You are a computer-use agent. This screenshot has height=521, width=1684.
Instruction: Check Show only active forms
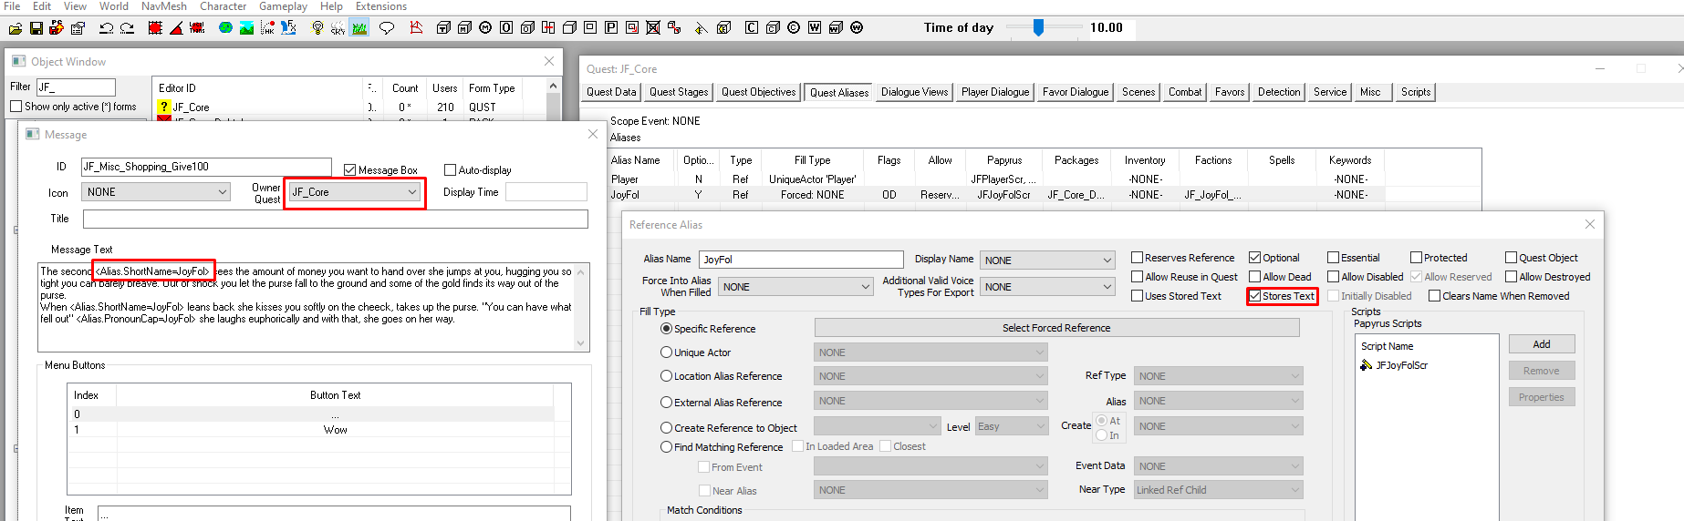point(16,107)
